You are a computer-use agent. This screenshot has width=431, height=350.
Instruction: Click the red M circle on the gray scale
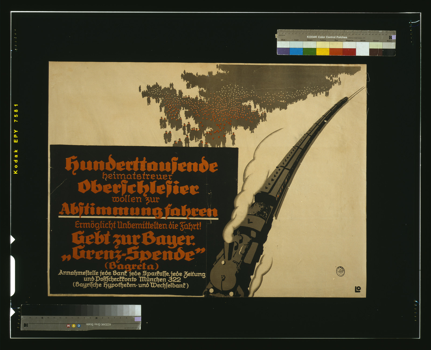68,326
